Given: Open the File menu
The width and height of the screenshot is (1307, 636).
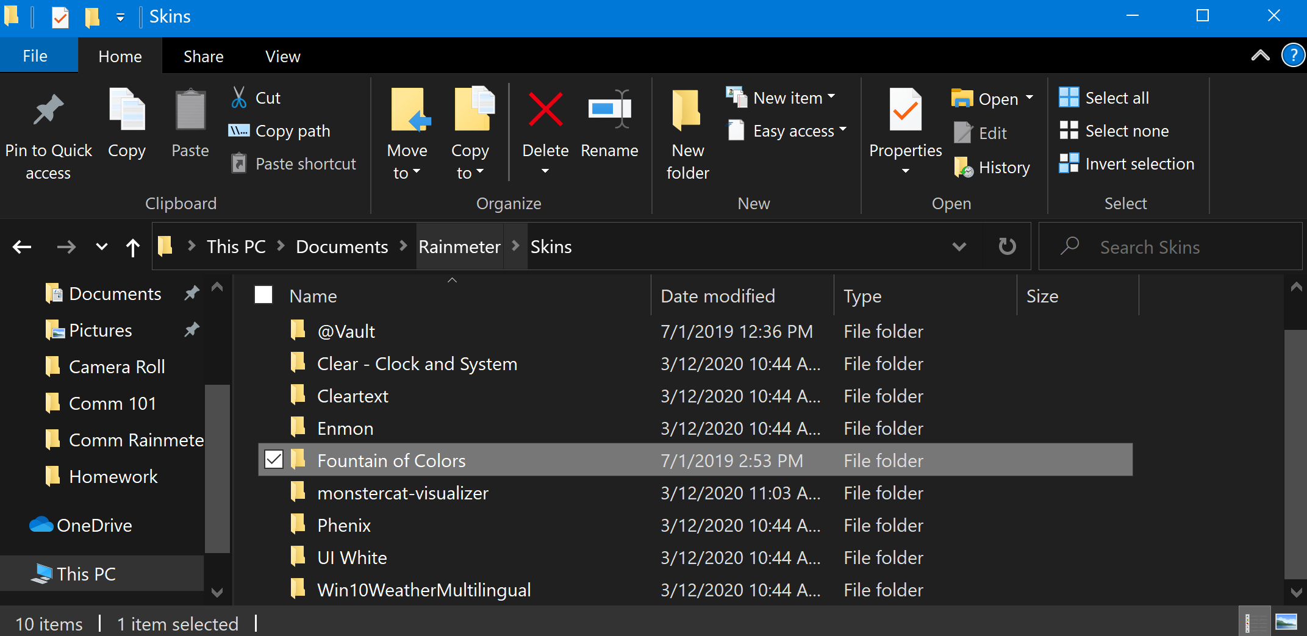Looking at the screenshot, I should pyautogui.click(x=35, y=55).
